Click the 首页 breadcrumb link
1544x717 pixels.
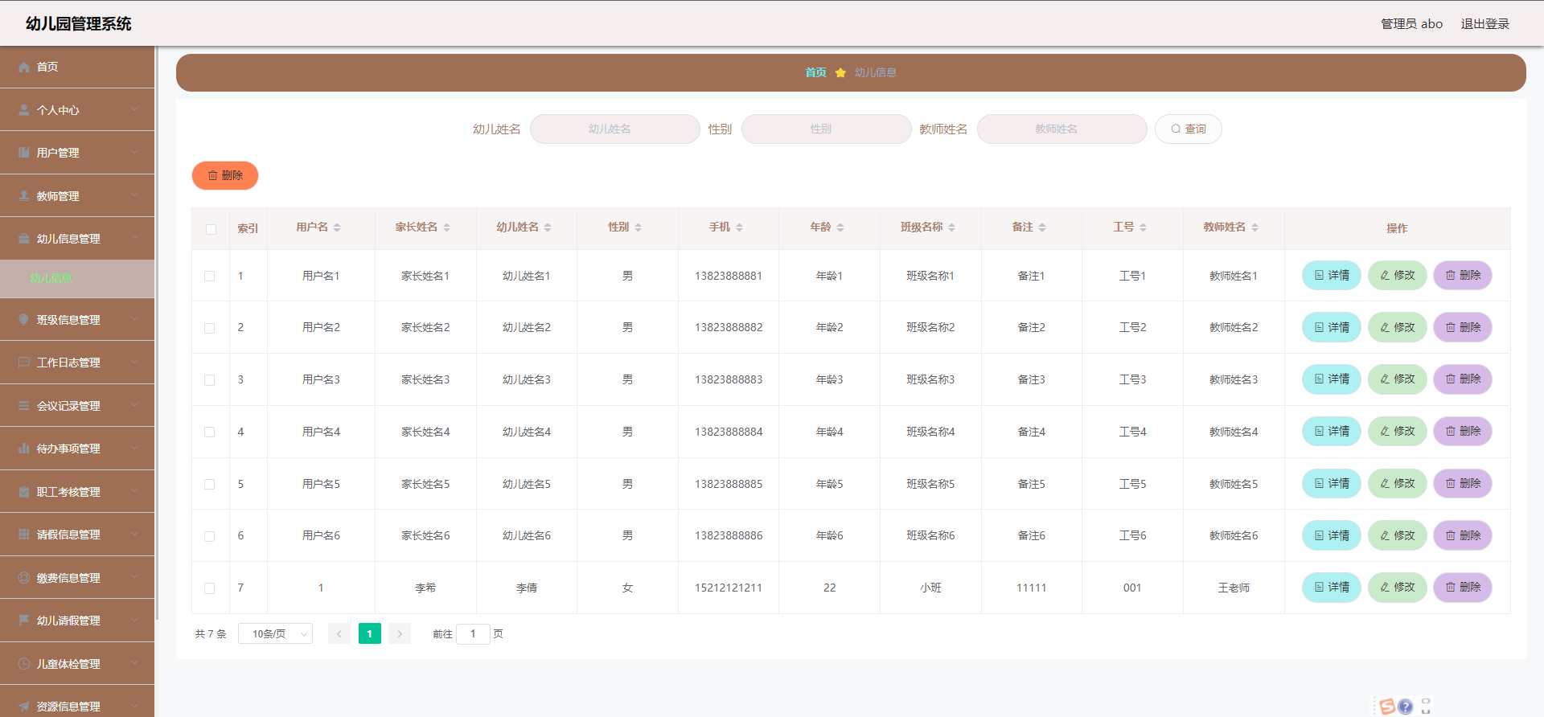pos(815,72)
